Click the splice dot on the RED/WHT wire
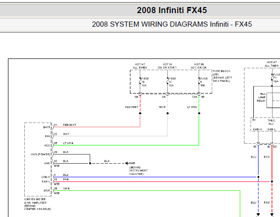This screenshot has height=217, width=280. [140, 113]
